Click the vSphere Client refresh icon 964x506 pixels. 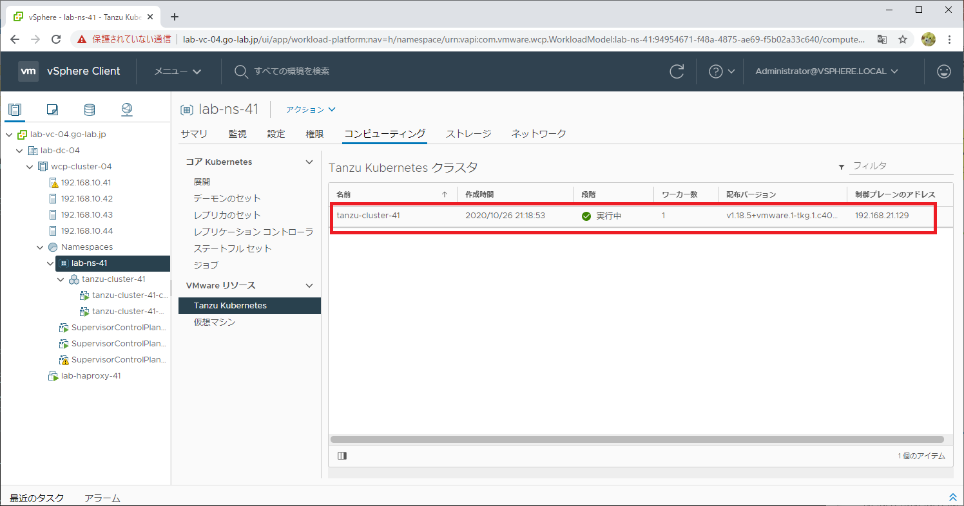[x=677, y=71]
